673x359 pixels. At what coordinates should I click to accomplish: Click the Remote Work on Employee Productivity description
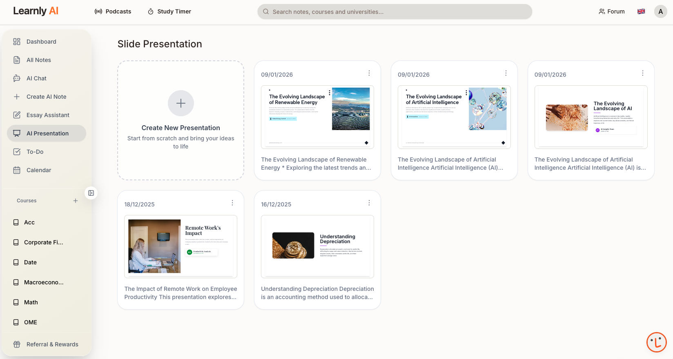(x=181, y=293)
